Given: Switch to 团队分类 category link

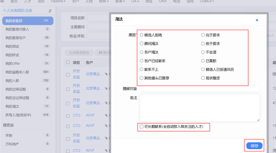Looking at the screenshot, I should click(25, 10).
